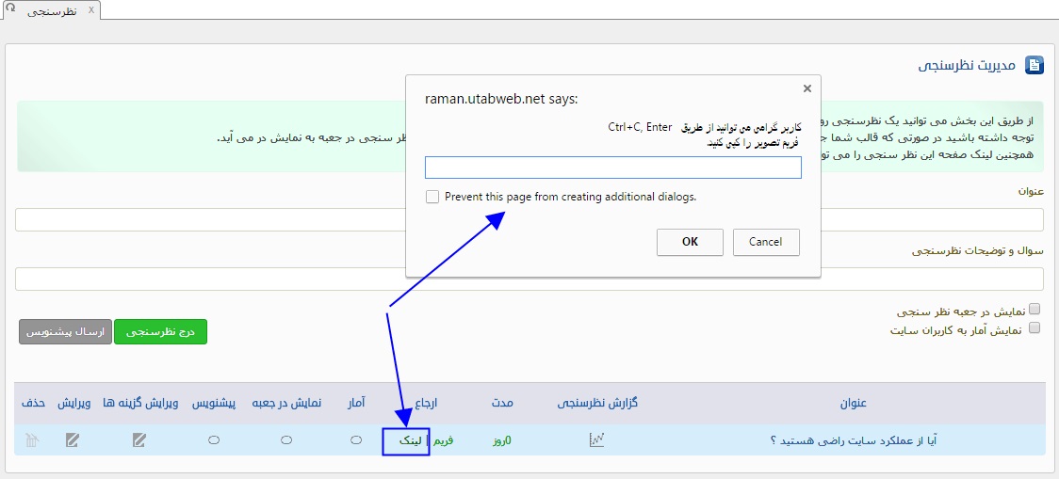This screenshot has height=479, width=1059.
Task: Toggle the show-in-box (نمایش در جعبه) oval
Action: [286, 439]
